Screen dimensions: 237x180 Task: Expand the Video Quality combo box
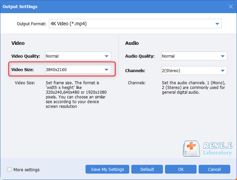point(78,56)
